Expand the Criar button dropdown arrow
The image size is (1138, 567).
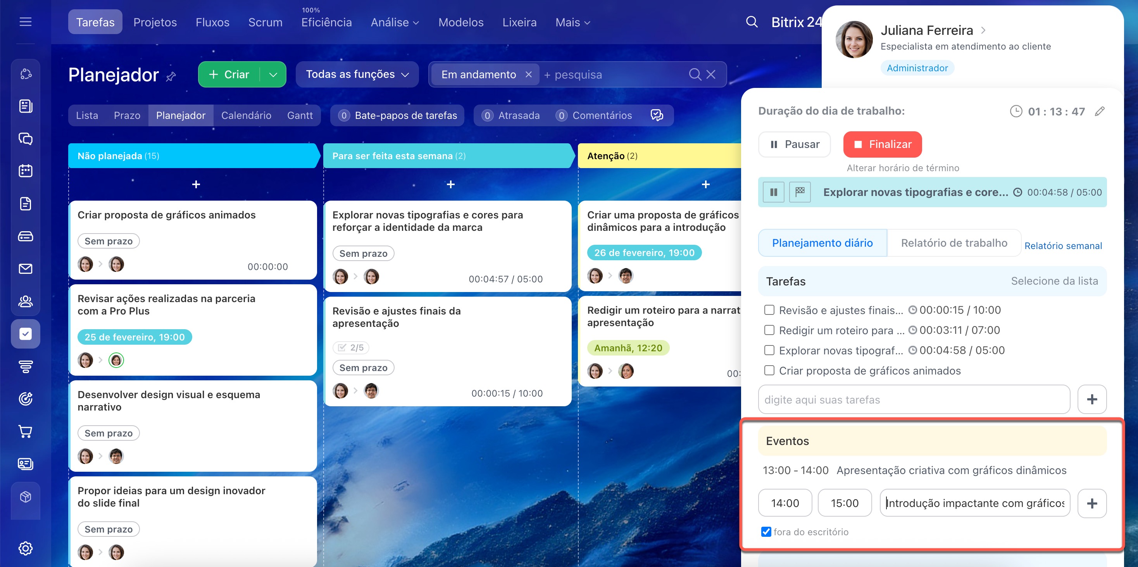273,75
